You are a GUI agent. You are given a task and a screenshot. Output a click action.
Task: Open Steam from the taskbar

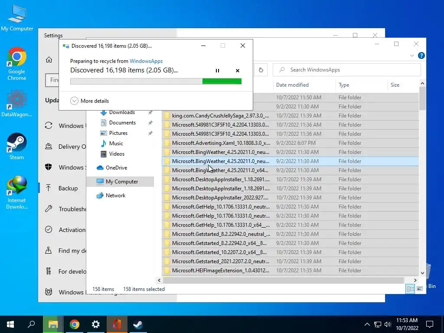click(x=138, y=324)
